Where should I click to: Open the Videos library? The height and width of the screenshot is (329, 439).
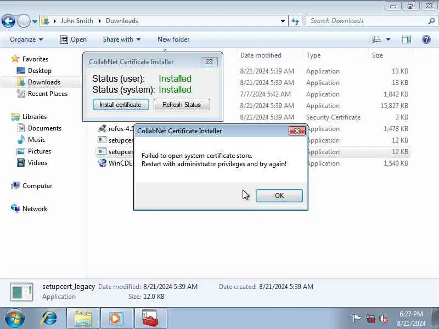[x=37, y=162]
